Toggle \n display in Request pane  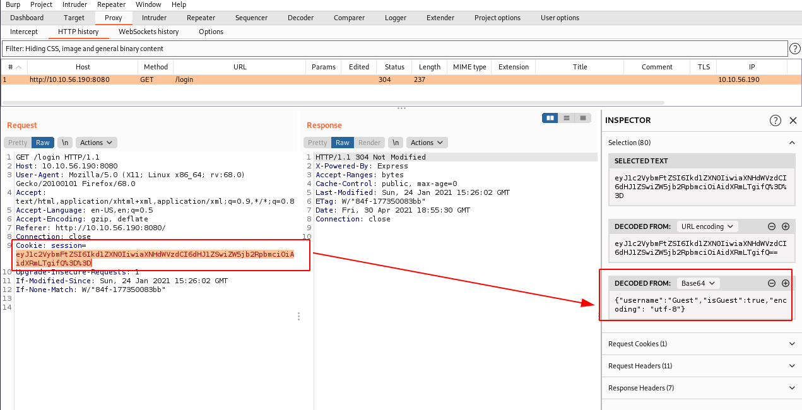pos(65,143)
